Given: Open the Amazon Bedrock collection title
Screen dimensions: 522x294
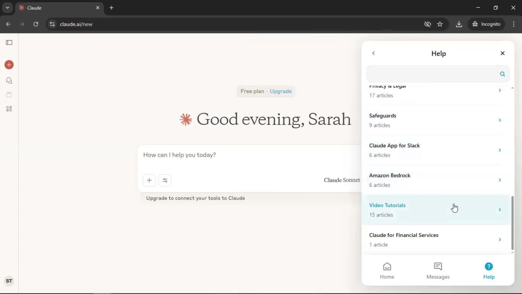Looking at the screenshot, I should click(x=390, y=176).
